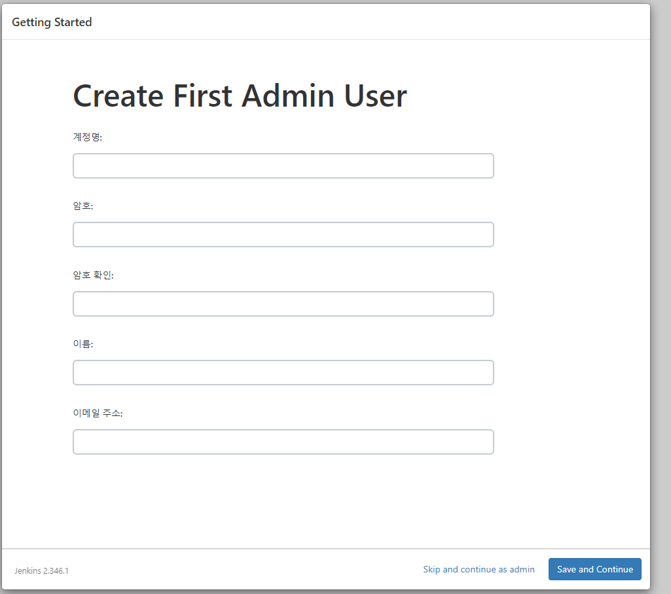This screenshot has width=671, height=594.
Task: Click the gray backdrop right of the dialog
Action: [x=661, y=294]
